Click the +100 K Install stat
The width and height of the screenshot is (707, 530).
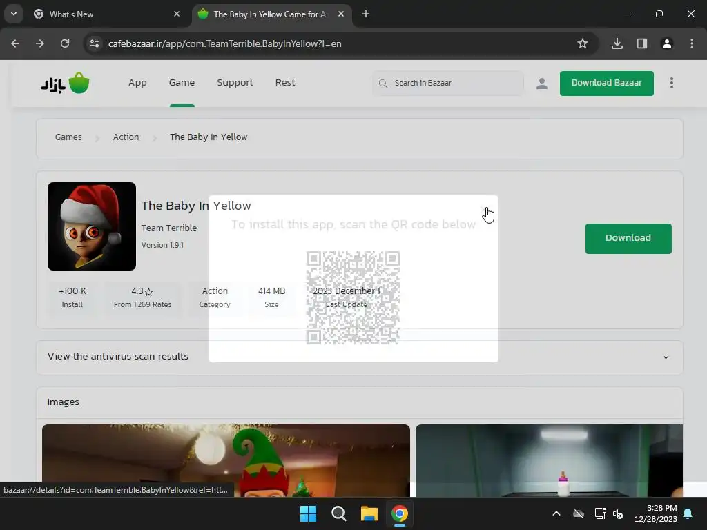pos(72,297)
